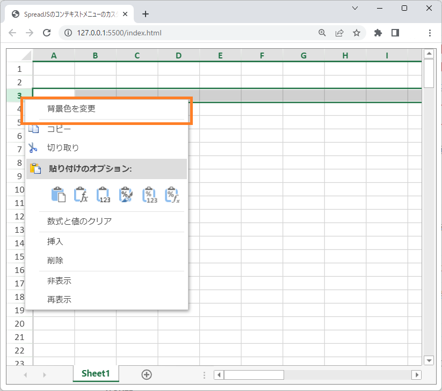Select row 2 header
442x391 pixels.
click(x=19, y=83)
